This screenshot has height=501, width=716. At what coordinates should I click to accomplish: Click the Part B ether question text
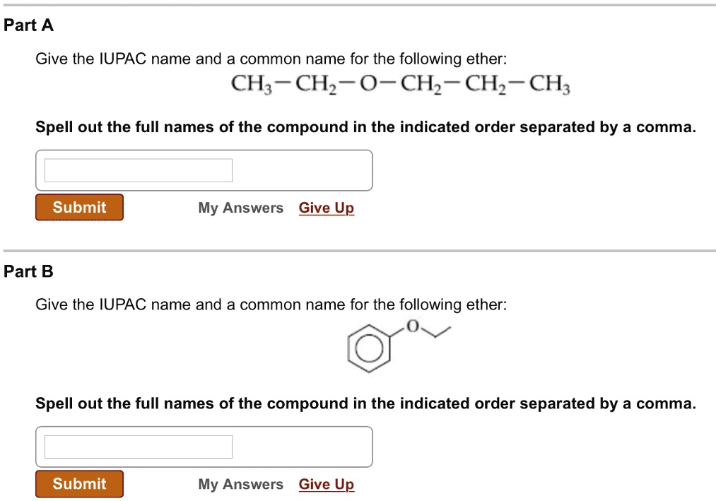271,305
